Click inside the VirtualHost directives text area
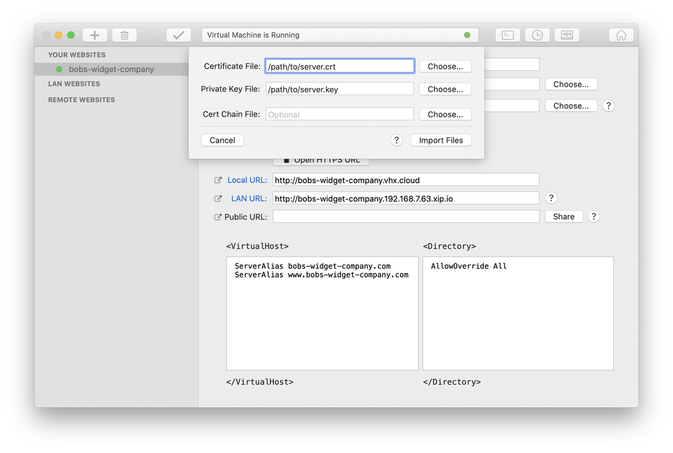673x453 pixels. coord(322,313)
